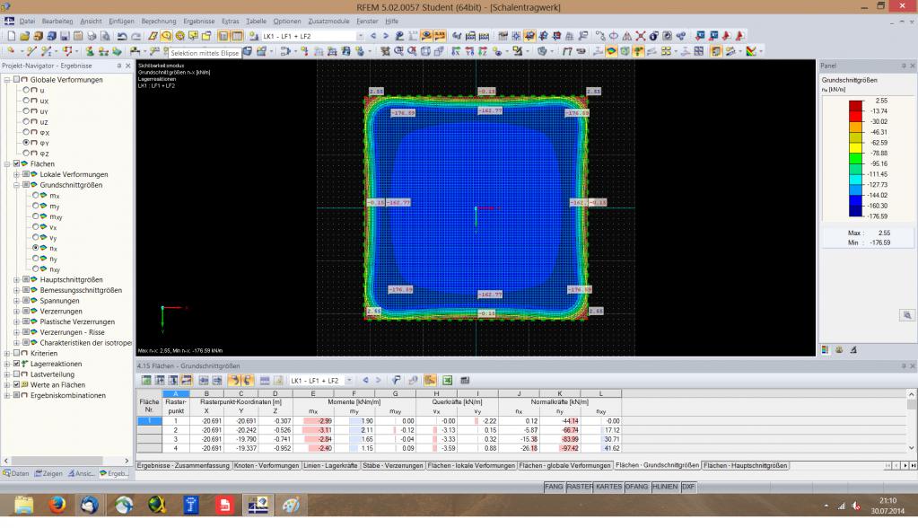The height and width of the screenshot is (528, 918).
Task: Go to previous load case with the left arrow
Action: [373, 36]
